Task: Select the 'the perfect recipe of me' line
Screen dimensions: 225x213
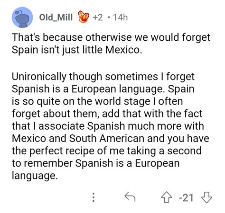Action: (107, 151)
